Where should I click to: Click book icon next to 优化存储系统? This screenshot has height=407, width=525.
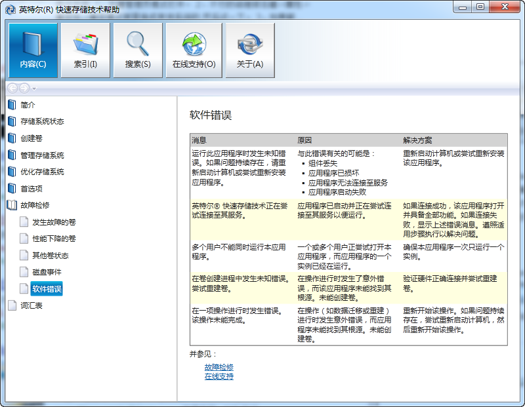(x=12, y=172)
